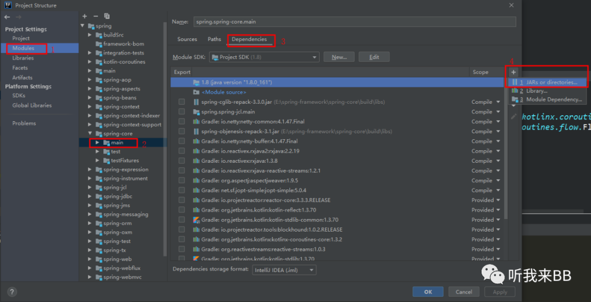
Task: Check Export for spring-cglib-repack-3.3.0.jar
Action: click(x=182, y=102)
